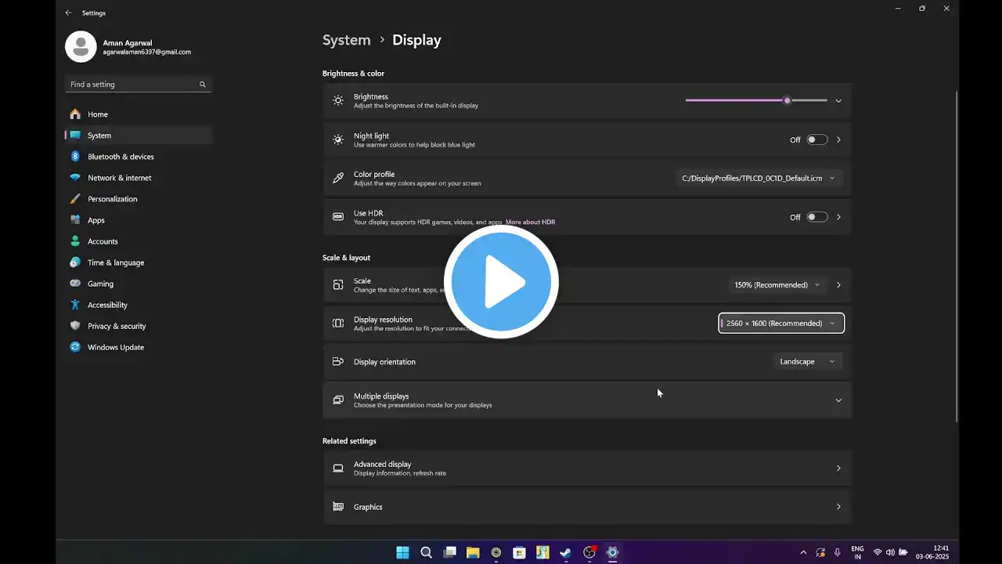Open taskbar Search
Image resolution: width=1002 pixels, height=564 pixels.
pos(426,552)
